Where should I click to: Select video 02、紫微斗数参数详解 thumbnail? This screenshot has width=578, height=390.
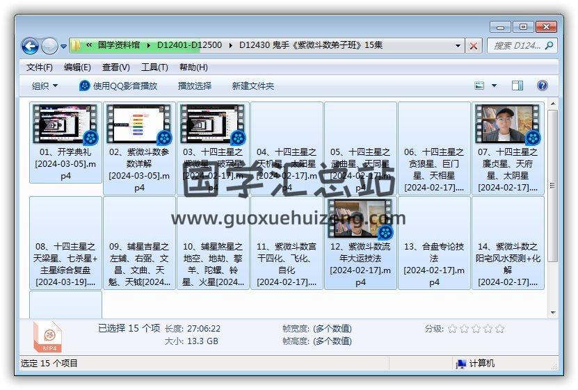[x=139, y=124]
